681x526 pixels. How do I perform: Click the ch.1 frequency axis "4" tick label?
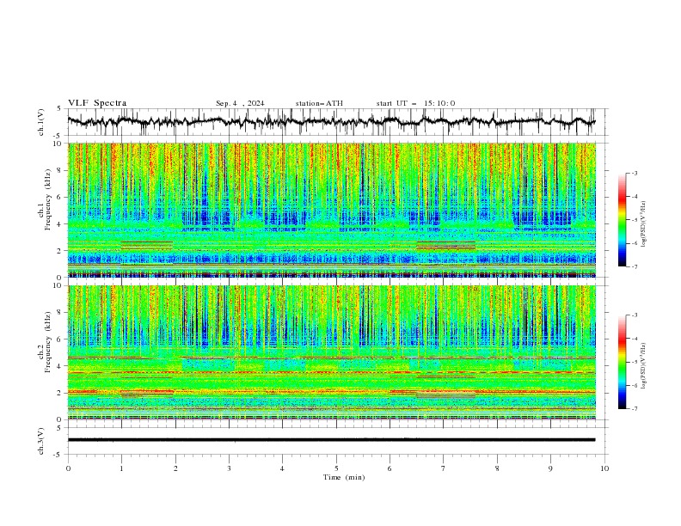coord(61,224)
